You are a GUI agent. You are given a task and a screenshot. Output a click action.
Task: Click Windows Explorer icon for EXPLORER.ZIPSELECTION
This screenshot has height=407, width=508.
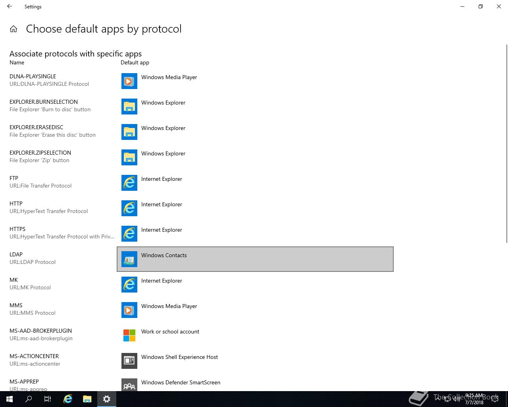tap(129, 157)
